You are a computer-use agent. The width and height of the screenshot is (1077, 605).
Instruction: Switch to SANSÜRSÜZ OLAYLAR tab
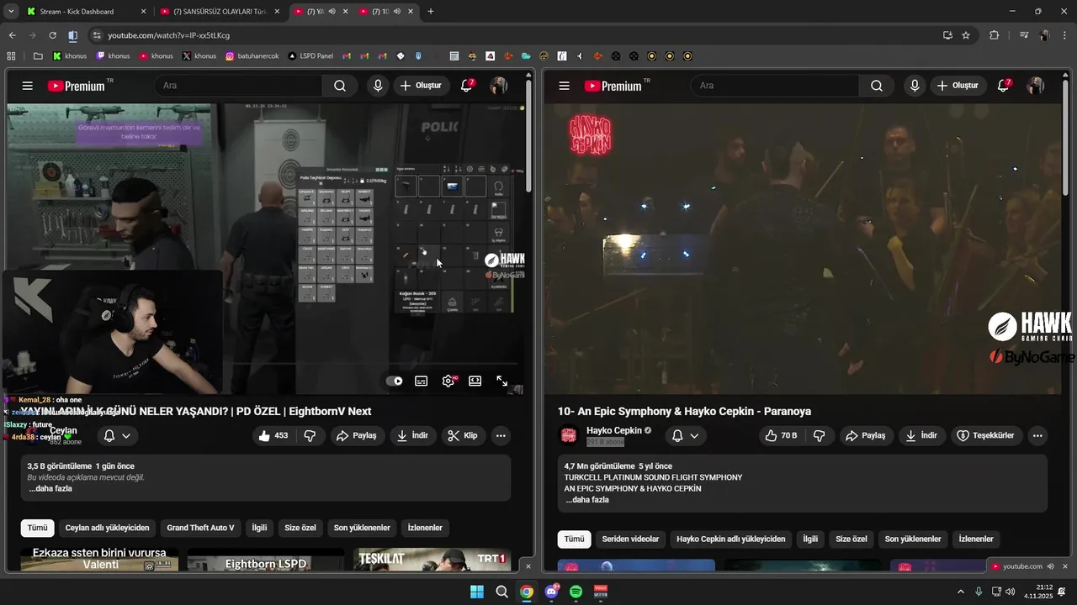220,12
